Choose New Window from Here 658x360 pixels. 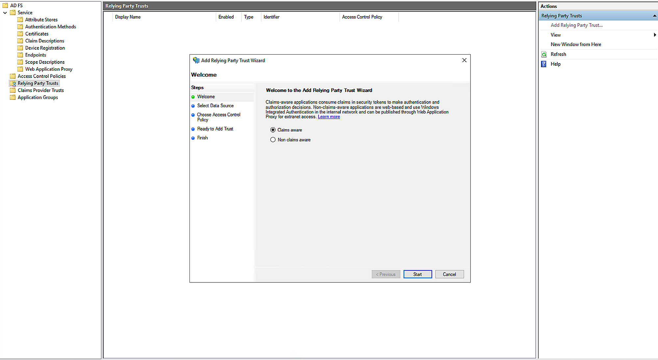(576, 44)
